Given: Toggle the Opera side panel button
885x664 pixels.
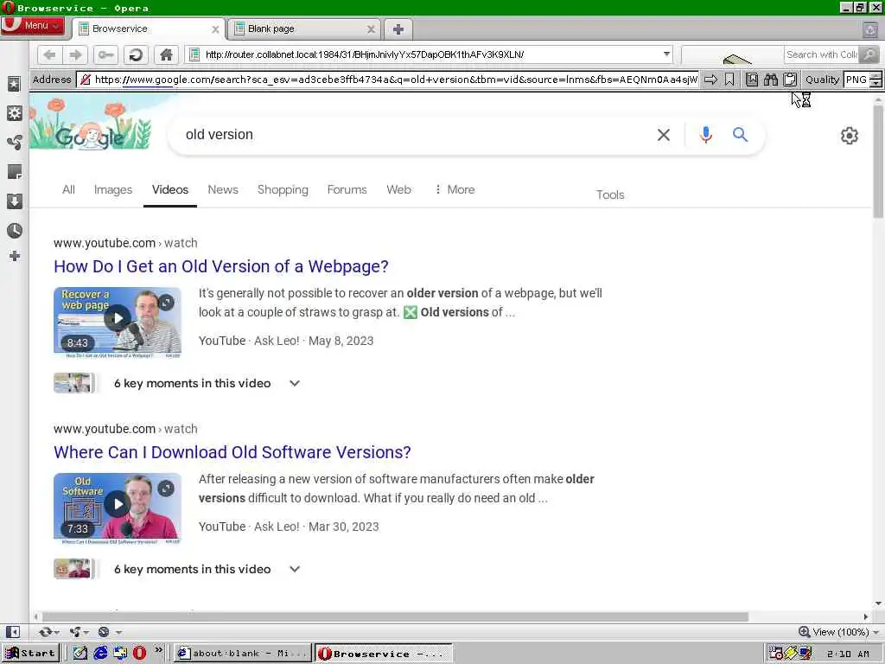Looking at the screenshot, I should tap(14, 632).
